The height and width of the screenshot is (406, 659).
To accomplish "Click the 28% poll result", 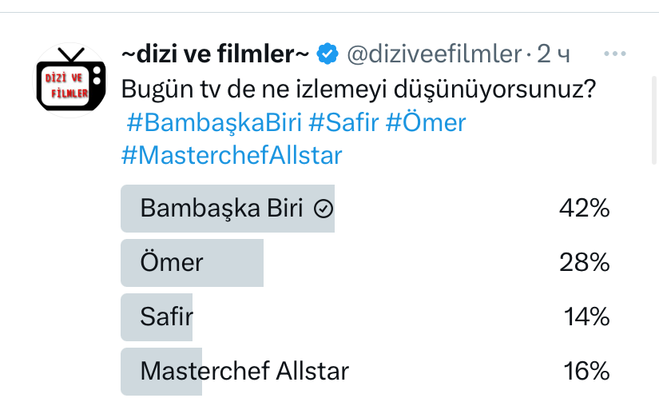I will coord(584,263).
